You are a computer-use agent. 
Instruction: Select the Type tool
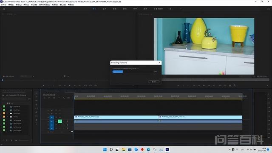coord(36,124)
